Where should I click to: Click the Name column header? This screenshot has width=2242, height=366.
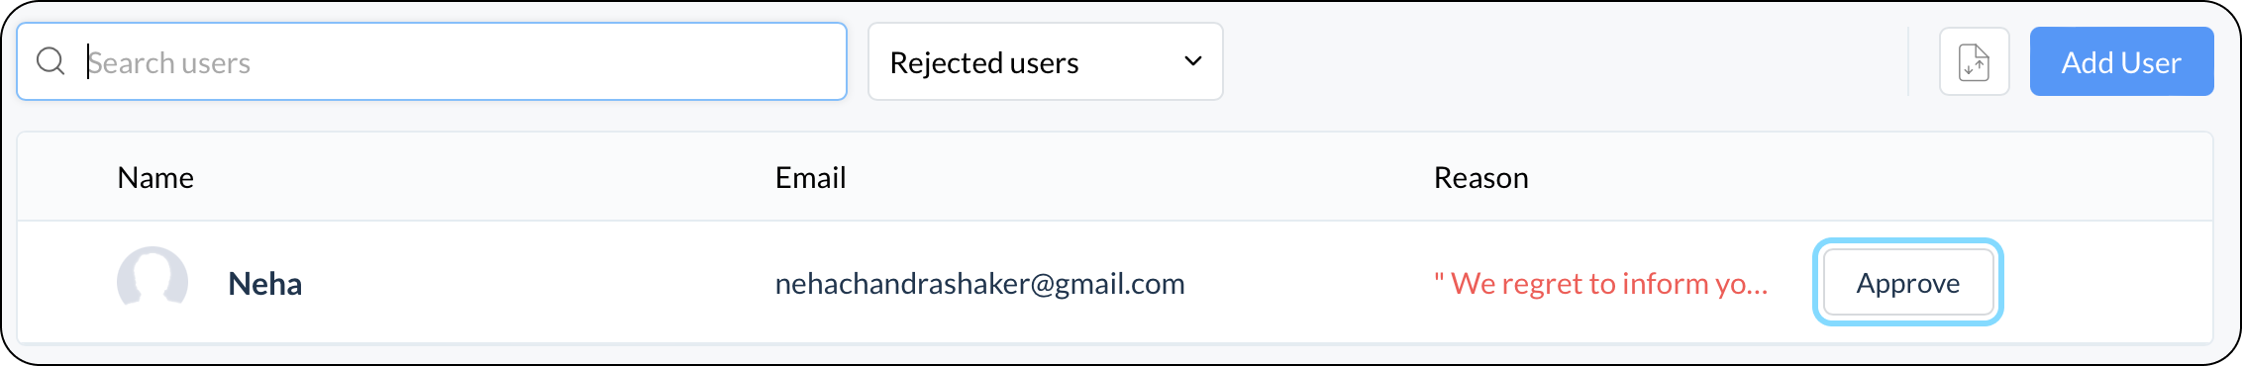(155, 177)
